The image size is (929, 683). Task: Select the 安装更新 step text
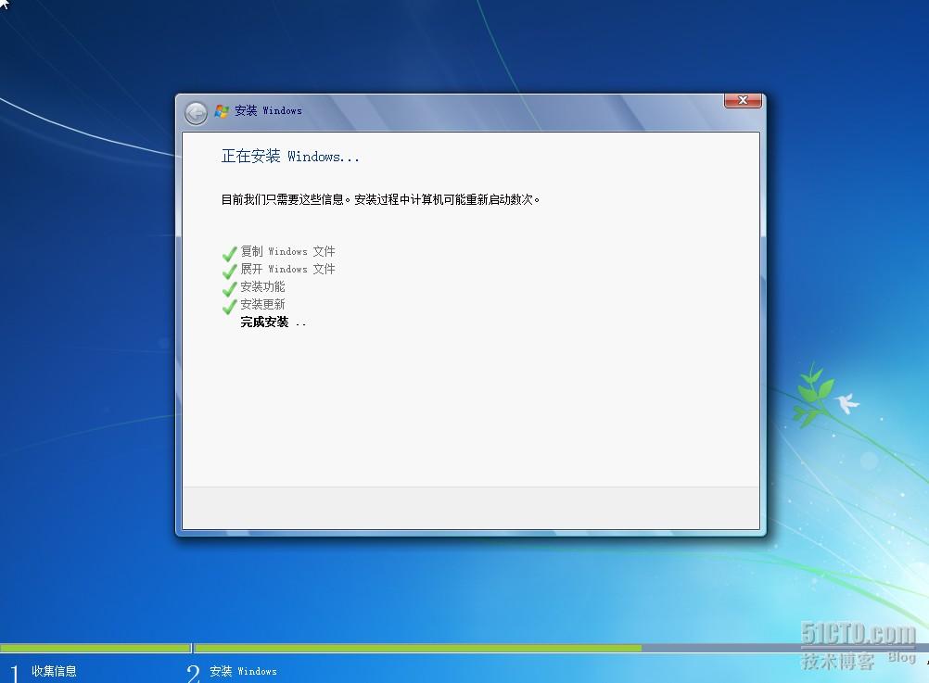click(262, 305)
